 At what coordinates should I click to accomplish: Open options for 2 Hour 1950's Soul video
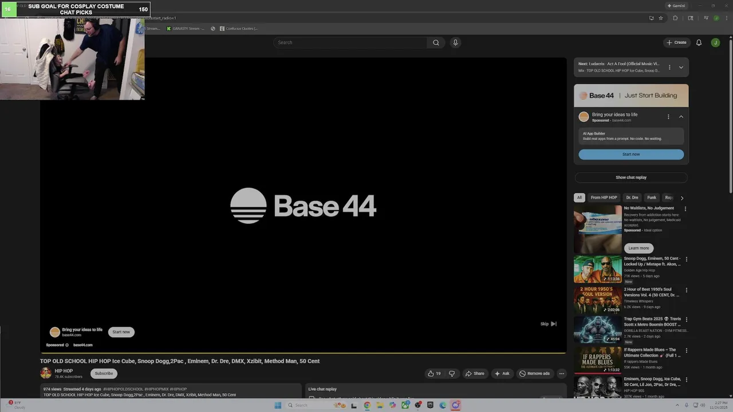(687, 290)
